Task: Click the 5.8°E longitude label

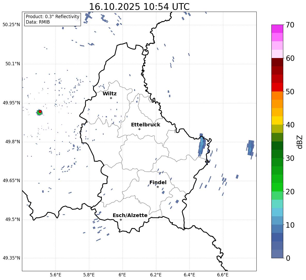Action: coord(89,275)
